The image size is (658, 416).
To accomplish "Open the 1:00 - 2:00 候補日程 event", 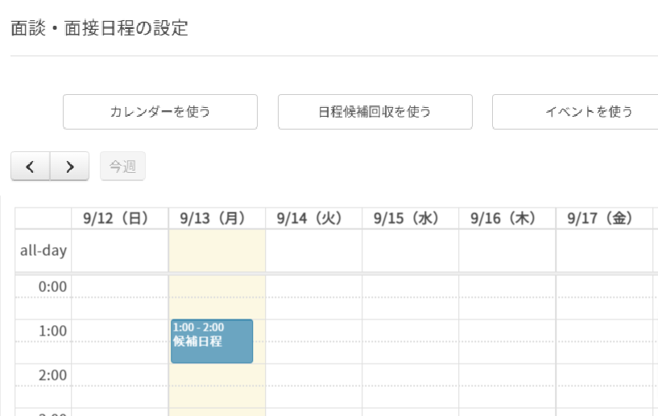I will (212, 341).
